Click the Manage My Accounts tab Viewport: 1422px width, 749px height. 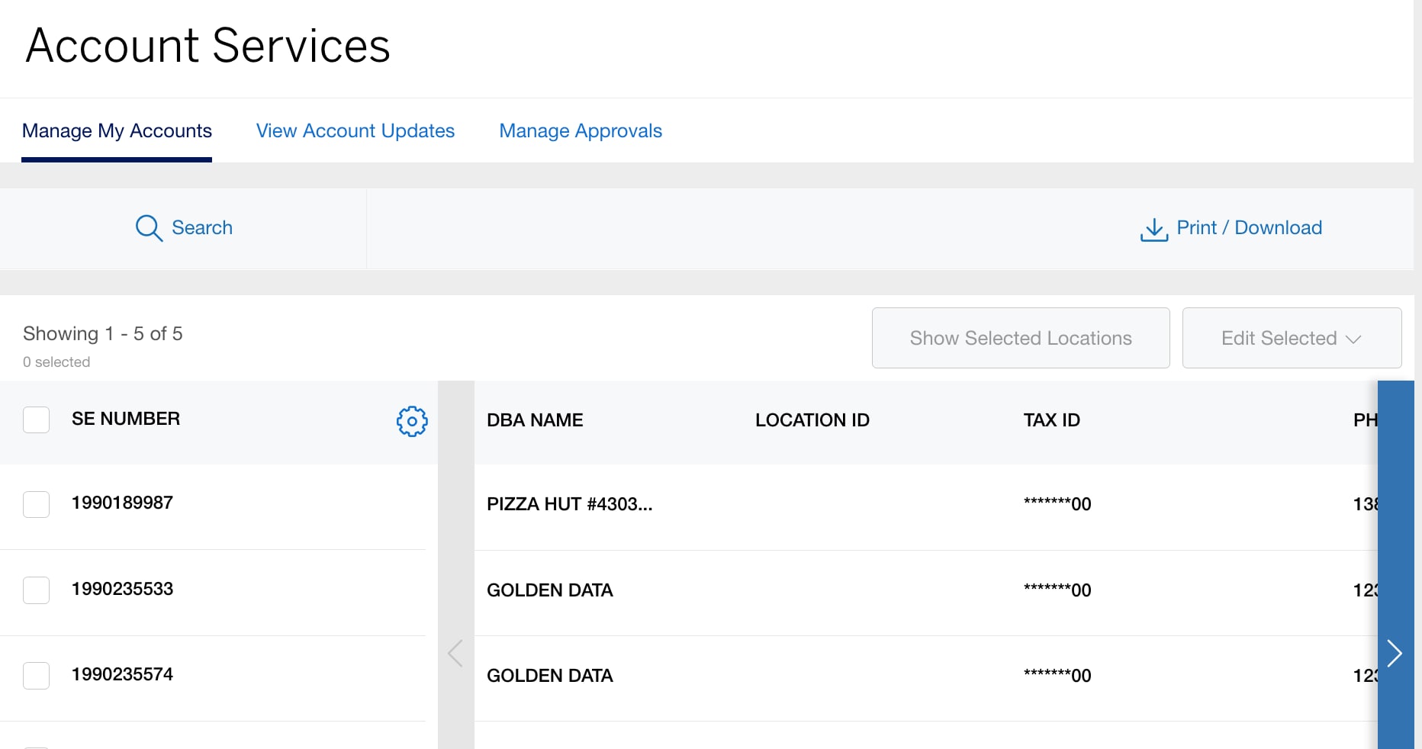pyautogui.click(x=117, y=130)
